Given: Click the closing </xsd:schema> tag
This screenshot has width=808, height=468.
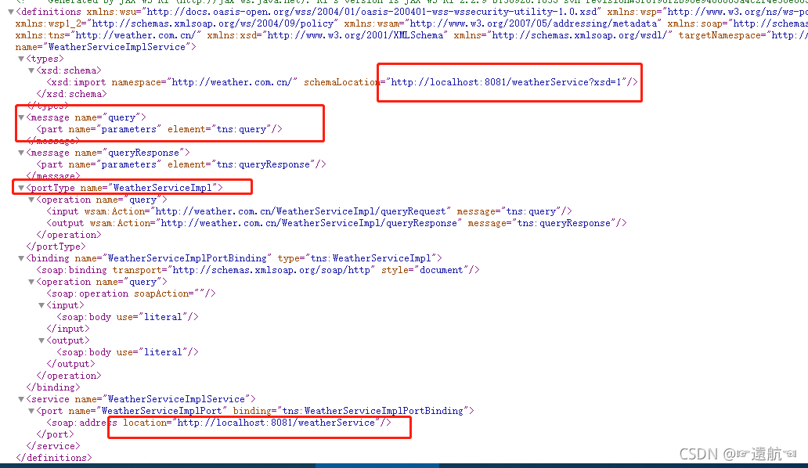Looking at the screenshot, I should coord(71,94).
